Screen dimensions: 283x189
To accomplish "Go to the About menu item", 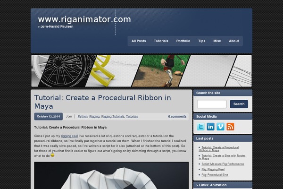I will [x=234, y=41].
